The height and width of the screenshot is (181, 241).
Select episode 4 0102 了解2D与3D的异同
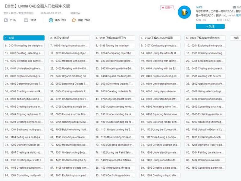click(160, 38)
